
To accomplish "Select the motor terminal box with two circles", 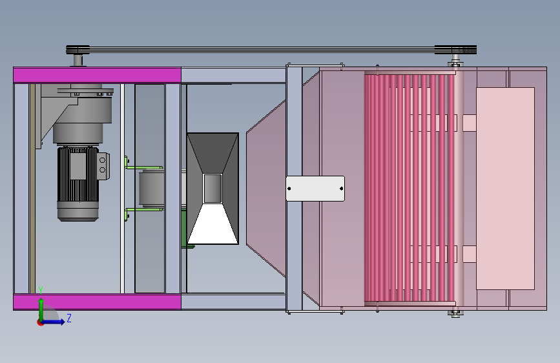I will 103,166.
